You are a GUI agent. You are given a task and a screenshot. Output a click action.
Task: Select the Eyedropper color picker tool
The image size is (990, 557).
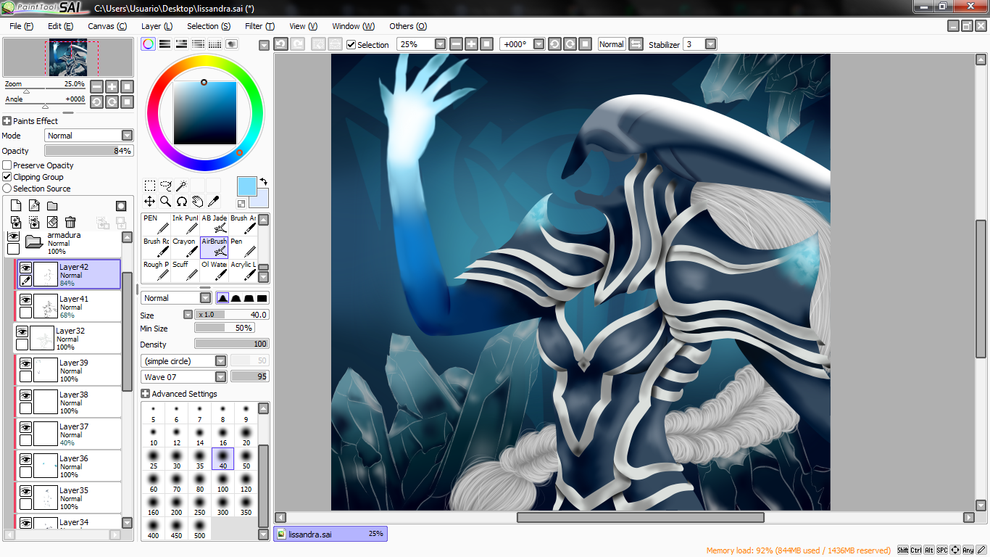(x=213, y=202)
